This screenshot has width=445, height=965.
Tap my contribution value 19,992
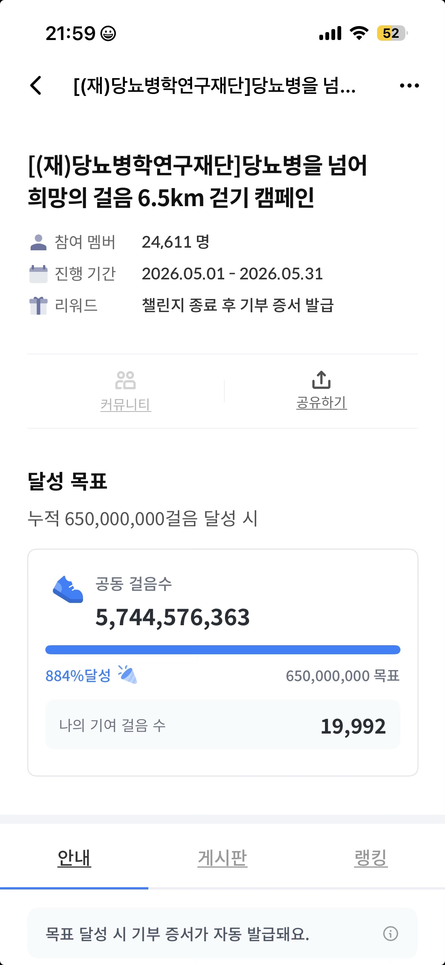click(x=353, y=726)
